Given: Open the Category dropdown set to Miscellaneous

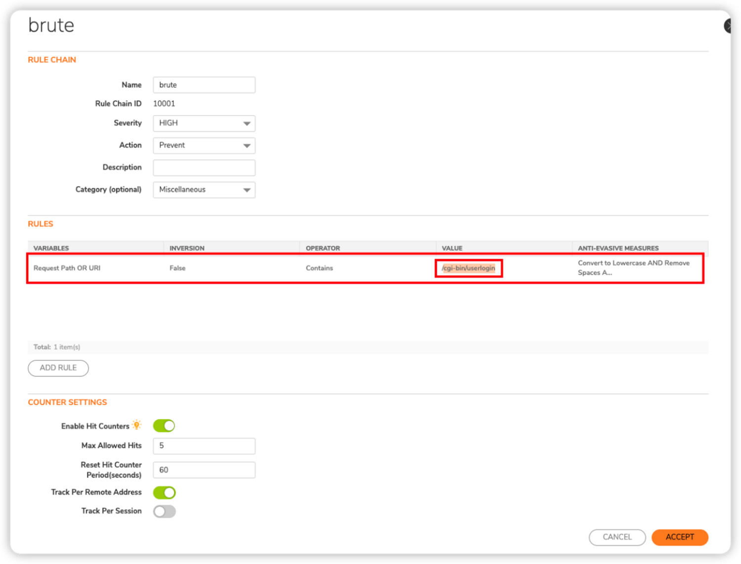Looking at the screenshot, I should pyautogui.click(x=204, y=190).
